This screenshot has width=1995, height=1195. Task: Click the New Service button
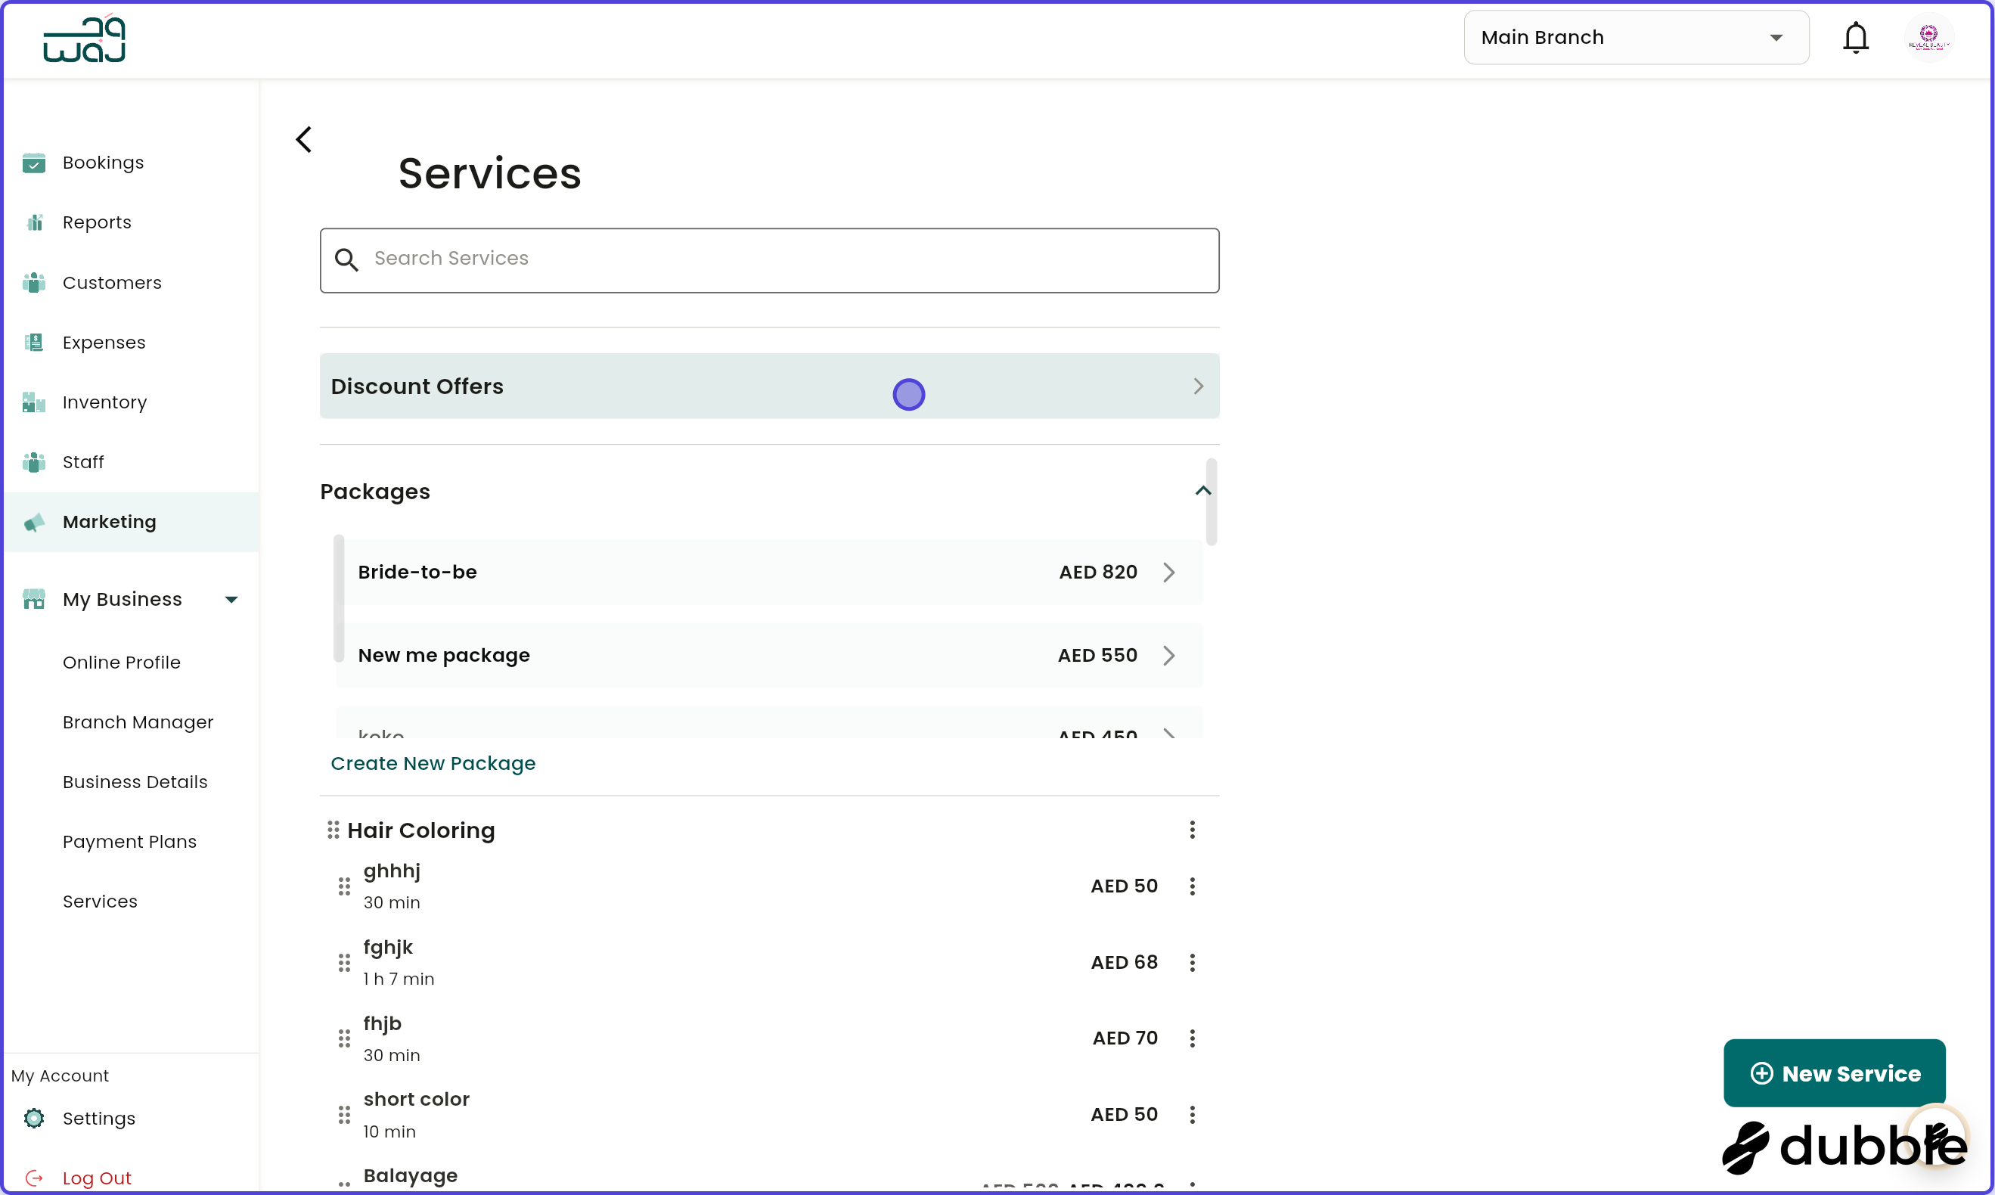point(1833,1072)
